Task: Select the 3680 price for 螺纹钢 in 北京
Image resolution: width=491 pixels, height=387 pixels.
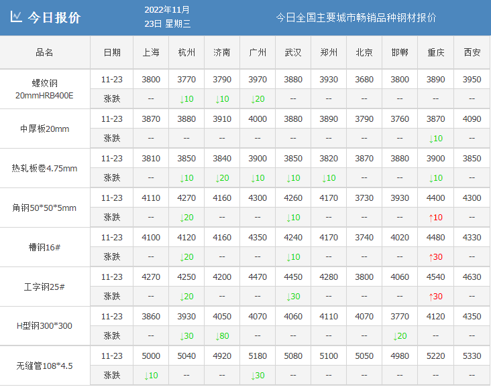Action: [364, 80]
